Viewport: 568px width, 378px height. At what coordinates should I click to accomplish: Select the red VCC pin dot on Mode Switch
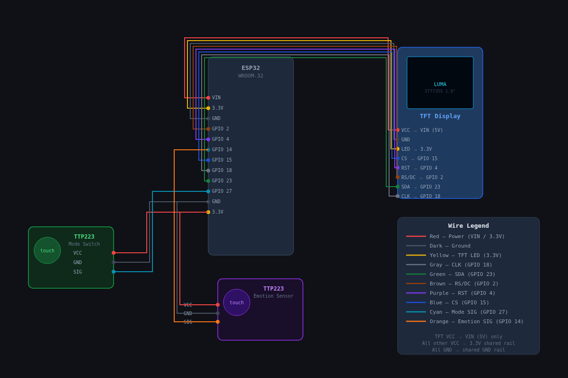pyautogui.click(x=114, y=253)
